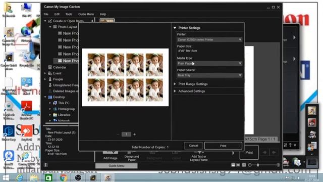Click the next page arrow button
Viewport: 323px width, 182px height.
coord(274,153)
